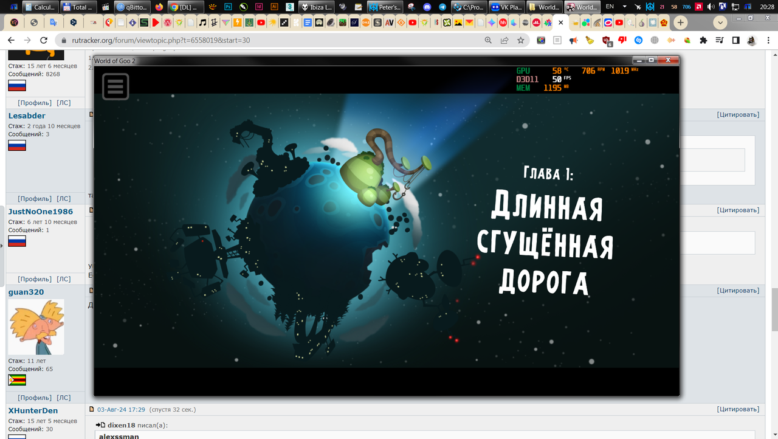Open the Chrome profile avatar
Screen dimensions: 778x439
coord(752,40)
